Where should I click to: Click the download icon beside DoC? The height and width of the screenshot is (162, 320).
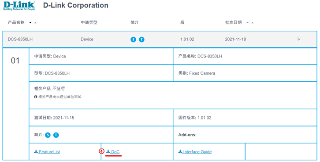pos(108,151)
